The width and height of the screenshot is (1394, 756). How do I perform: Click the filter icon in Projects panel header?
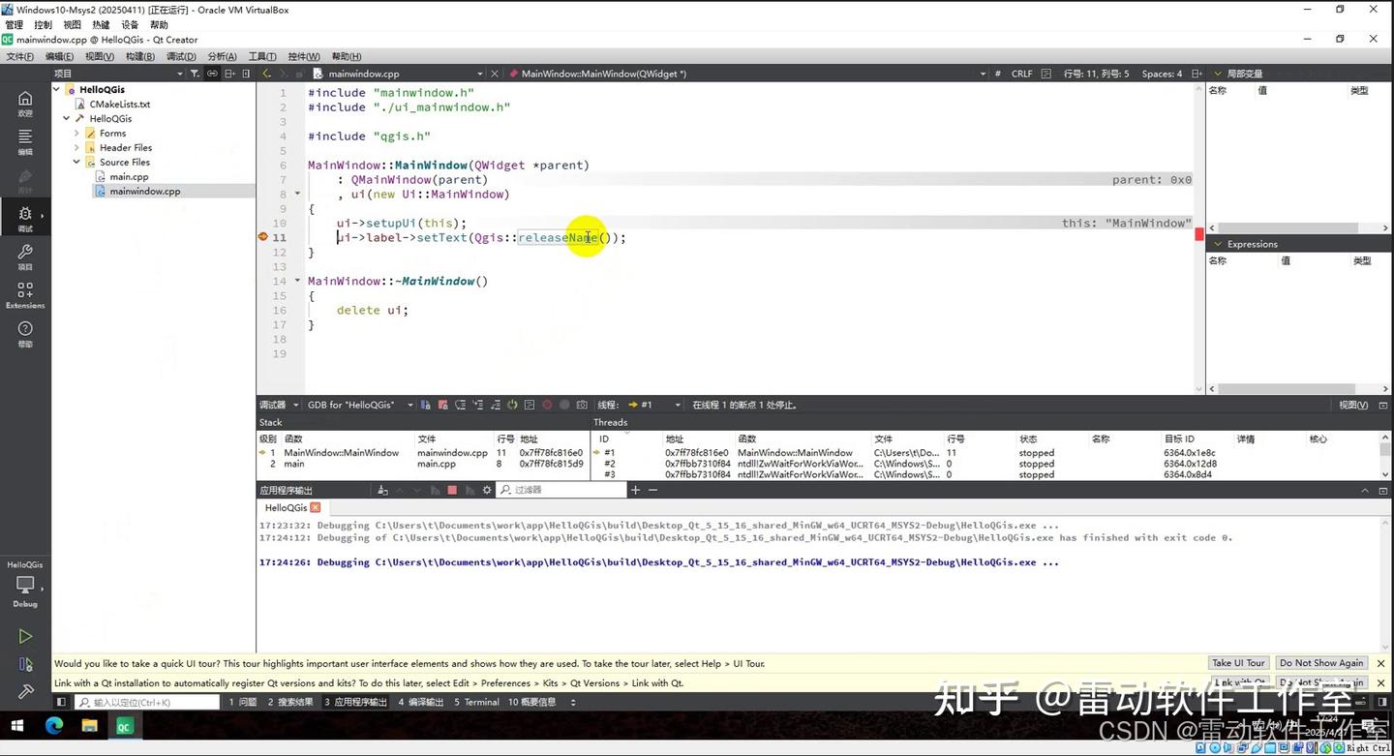coord(194,74)
